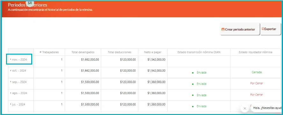Select the # Trabajadores column header
The height and width of the screenshot is (115, 283).
pyautogui.click(x=49, y=52)
